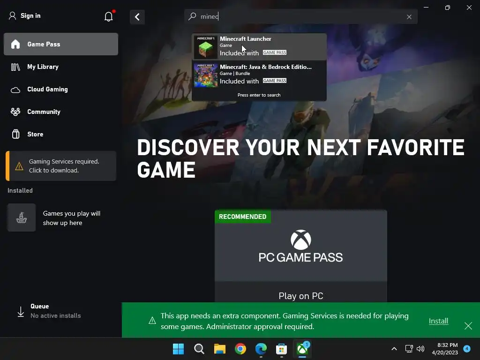Click the green RECOMMENDED label
The height and width of the screenshot is (360, 480).
[243, 217]
